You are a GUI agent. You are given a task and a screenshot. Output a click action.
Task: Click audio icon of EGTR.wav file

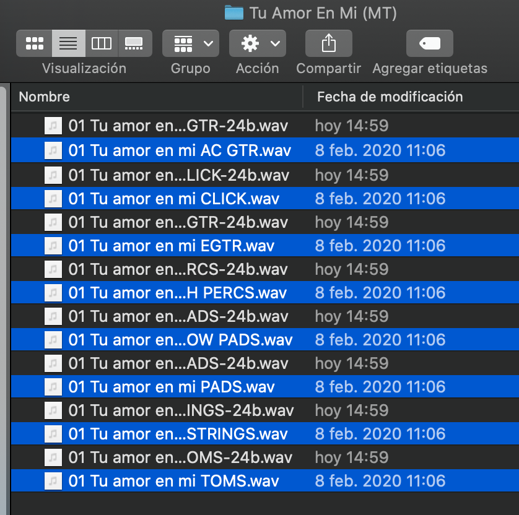pyautogui.click(x=53, y=245)
